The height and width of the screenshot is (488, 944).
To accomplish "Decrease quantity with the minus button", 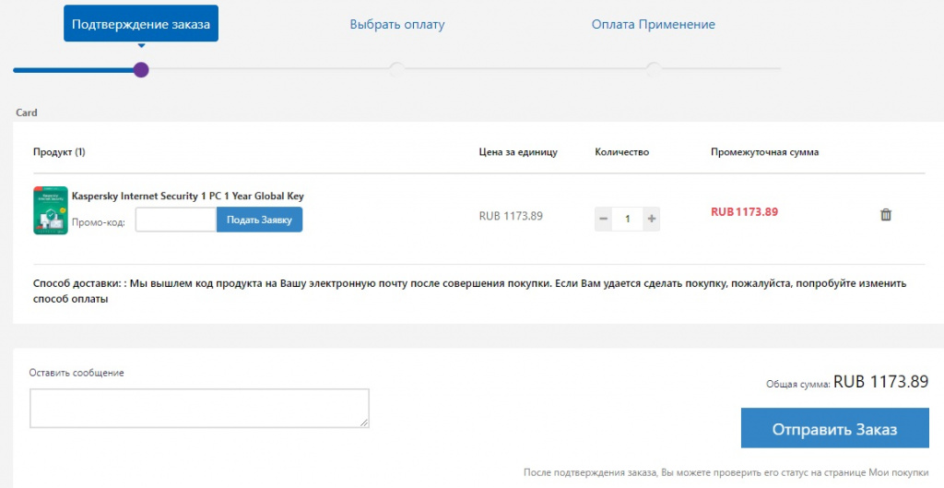I will [604, 219].
